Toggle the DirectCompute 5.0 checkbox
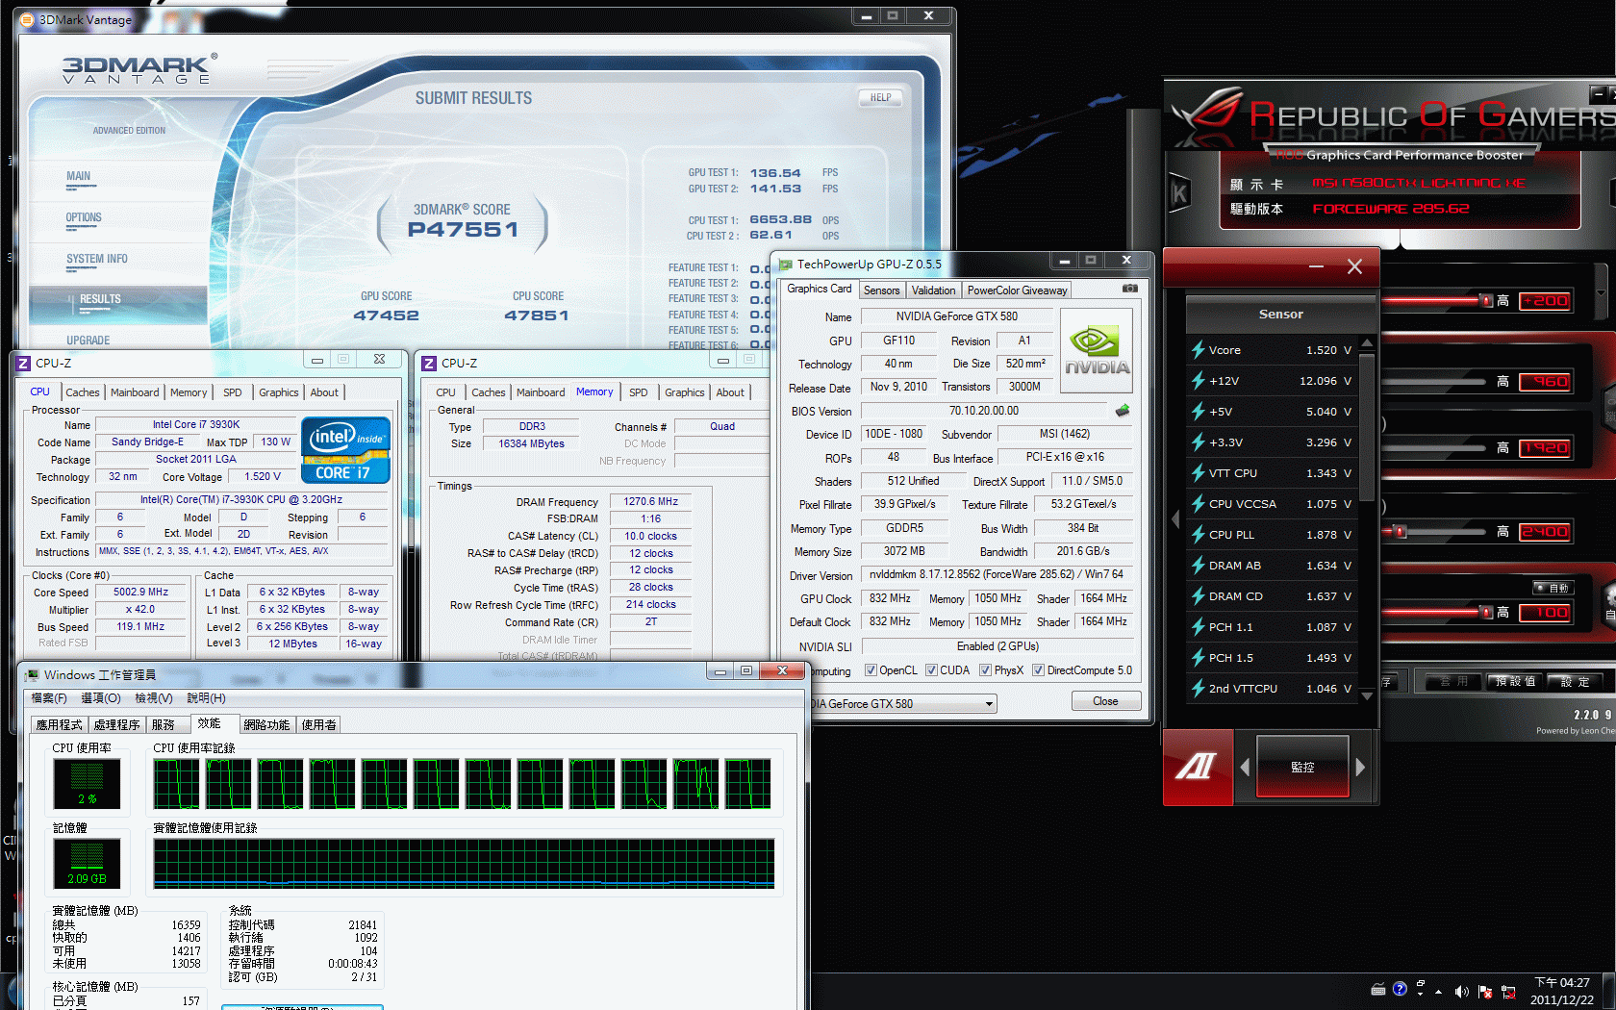Image resolution: width=1616 pixels, height=1010 pixels. [x=1038, y=670]
